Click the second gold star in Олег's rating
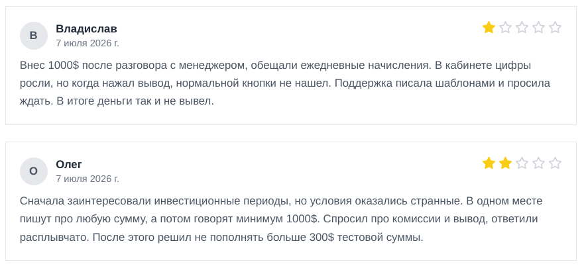Image resolution: width=584 pixels, height=270 pixels. [505, 163]
